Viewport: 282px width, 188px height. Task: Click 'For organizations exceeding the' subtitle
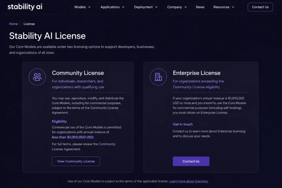(x=198, y=81)
